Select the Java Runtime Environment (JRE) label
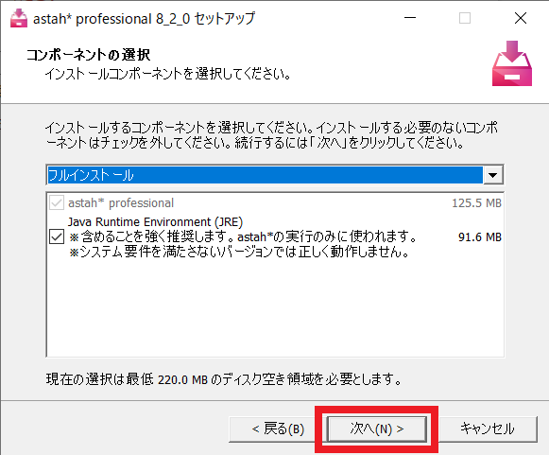The width and height of the screenshot is (549, 455). click(155, 222)
